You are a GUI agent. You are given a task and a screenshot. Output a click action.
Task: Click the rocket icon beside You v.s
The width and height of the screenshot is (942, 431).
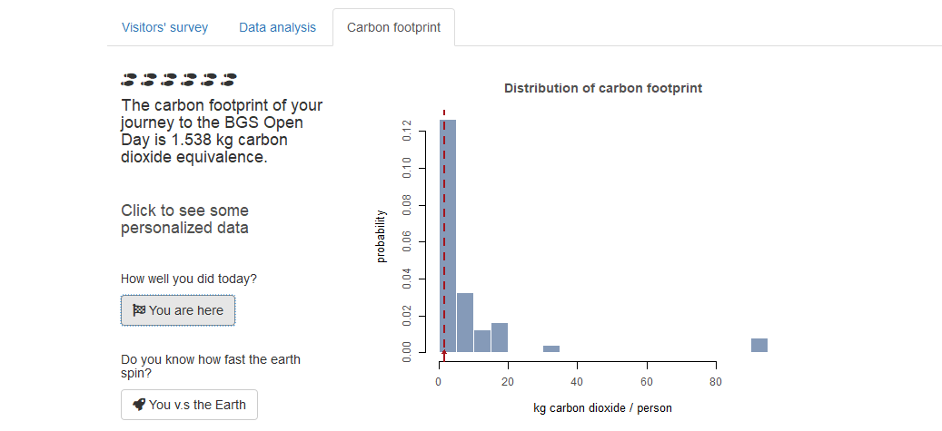pos(138,405)
